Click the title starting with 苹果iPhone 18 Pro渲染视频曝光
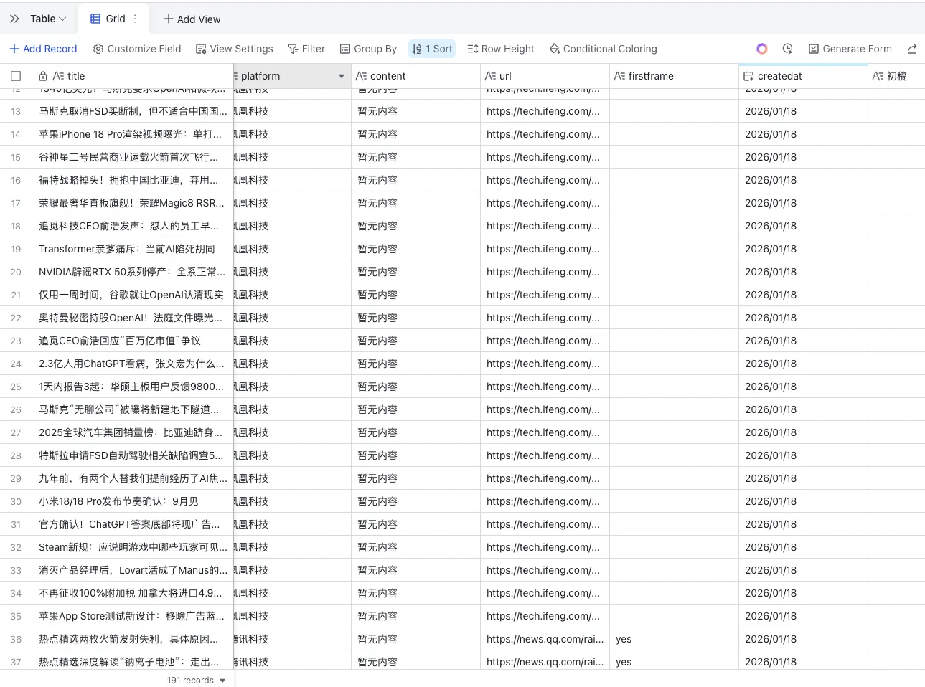The height and width of the screenshot is (687, 925). pos(131,134)
